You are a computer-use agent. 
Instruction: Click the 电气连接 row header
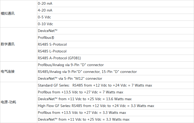[x=8, y=72]
